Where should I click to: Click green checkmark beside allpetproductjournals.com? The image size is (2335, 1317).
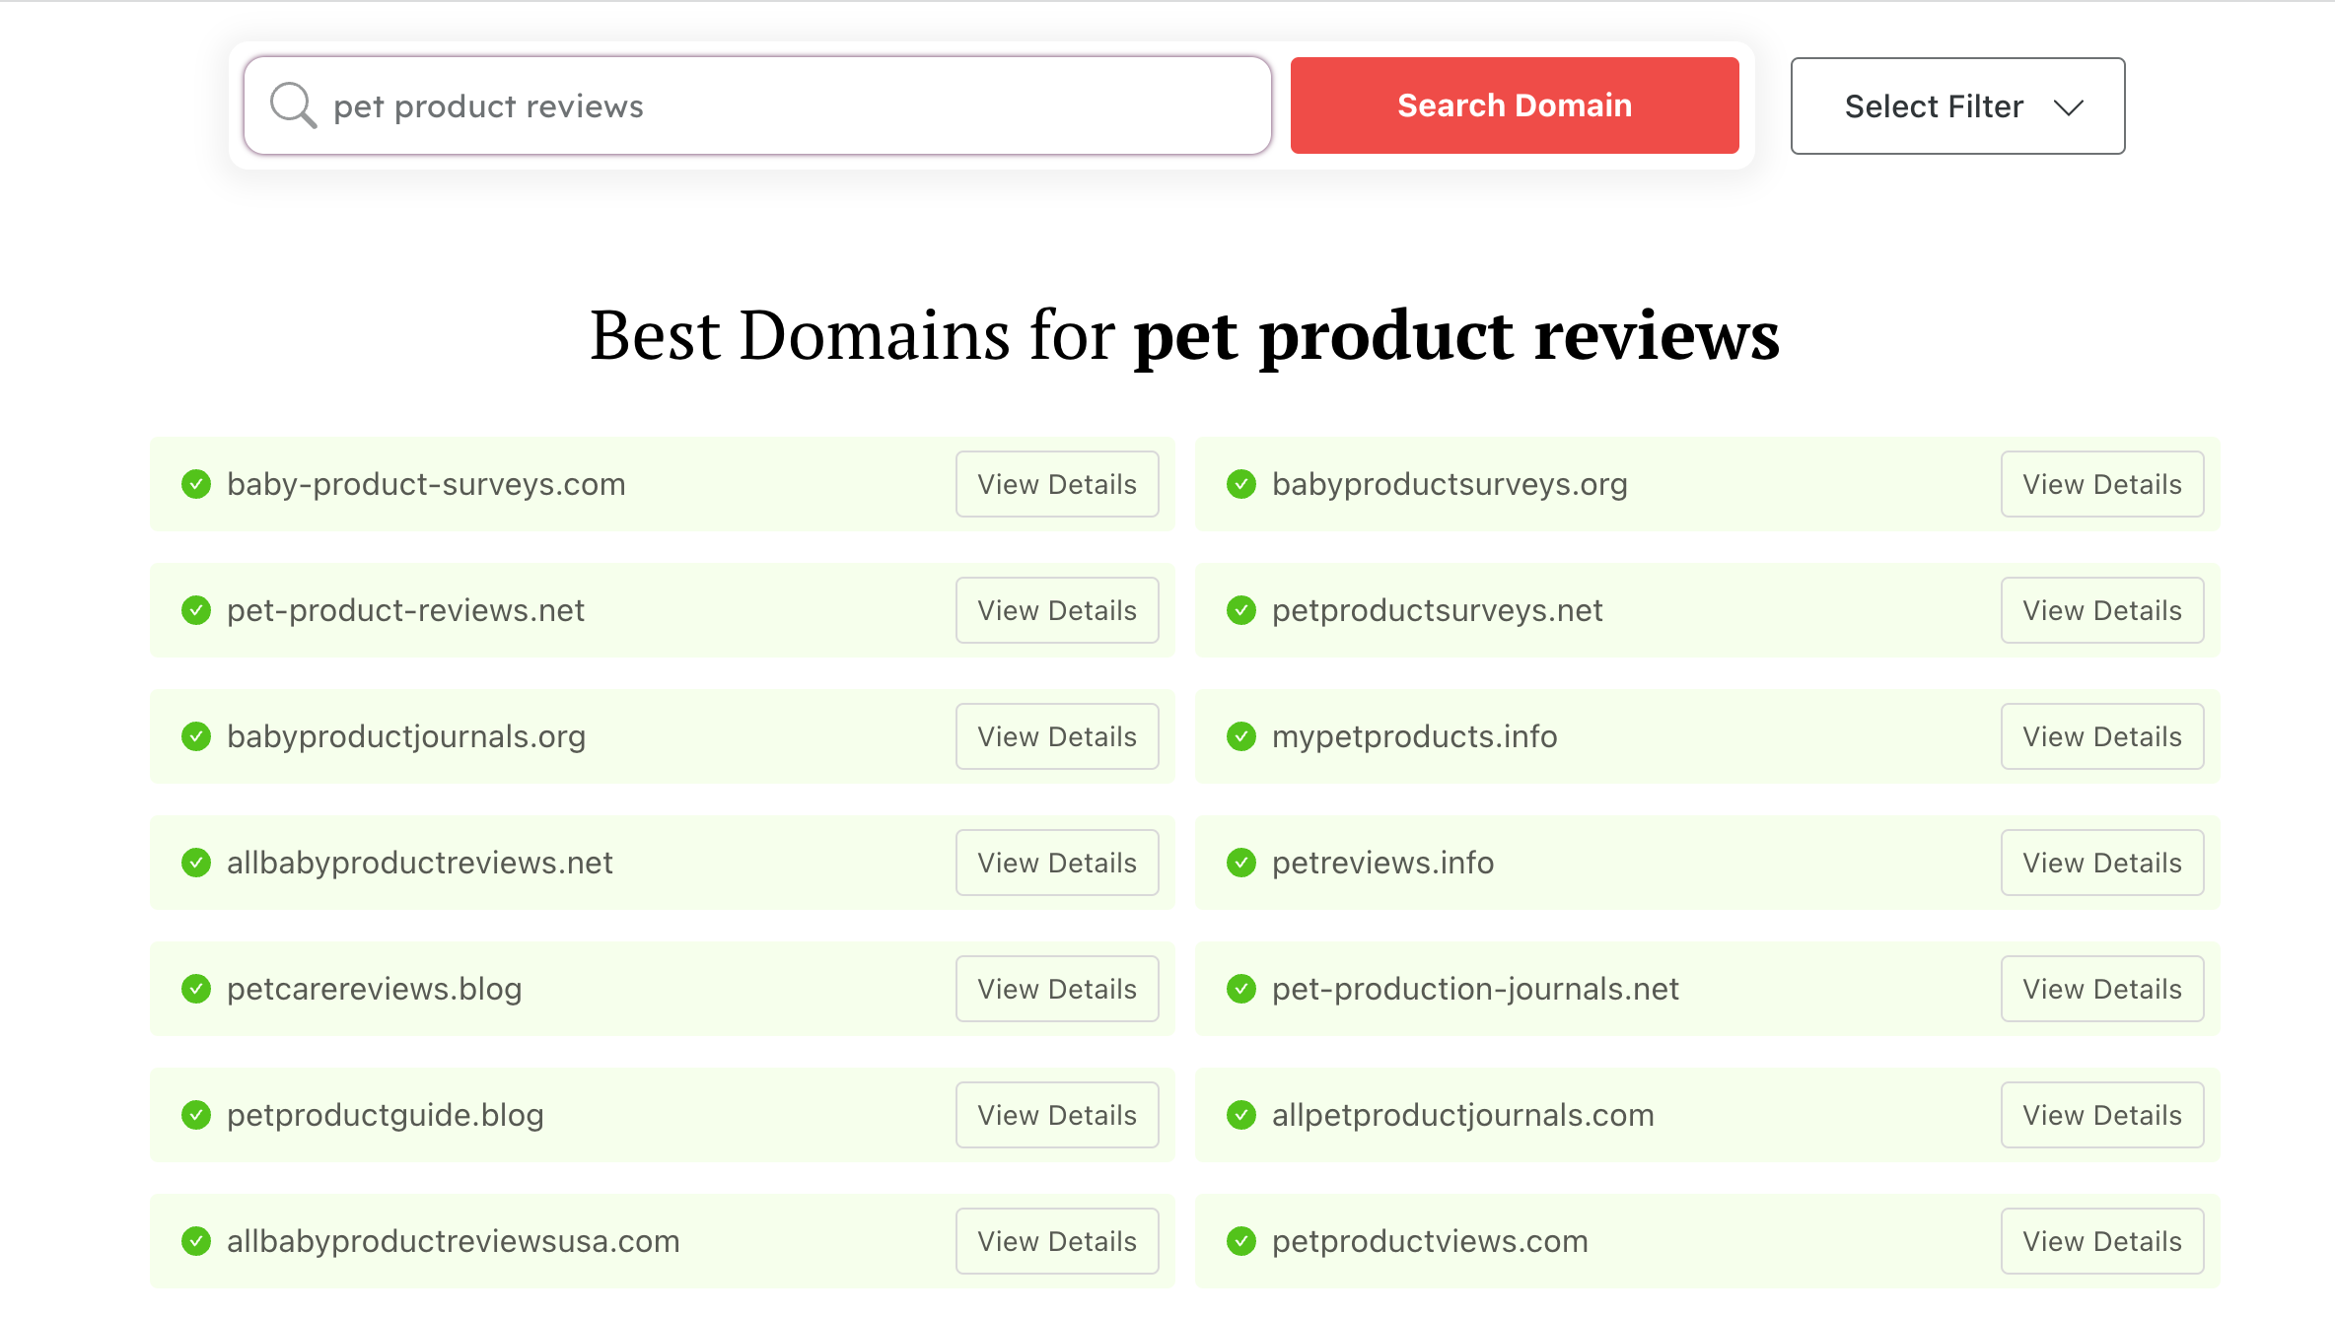tap(1241, 1115)
